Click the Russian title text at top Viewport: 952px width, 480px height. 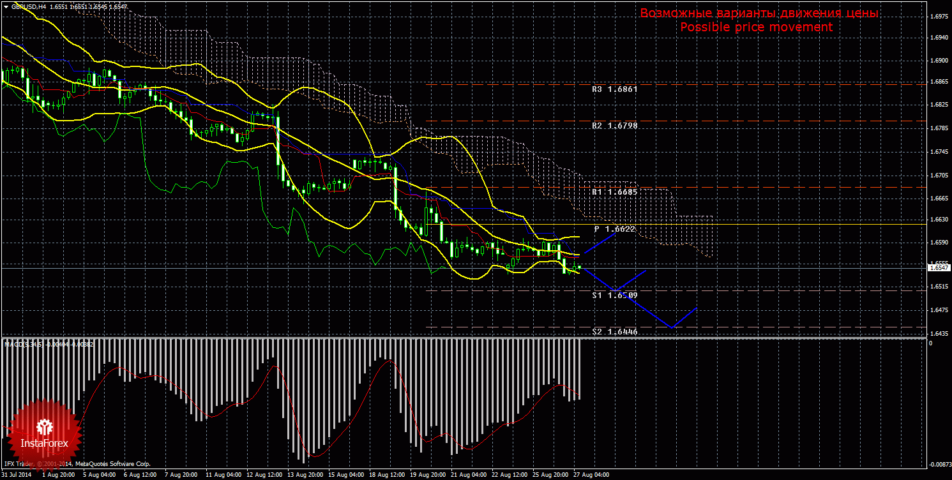pos(759,13)
